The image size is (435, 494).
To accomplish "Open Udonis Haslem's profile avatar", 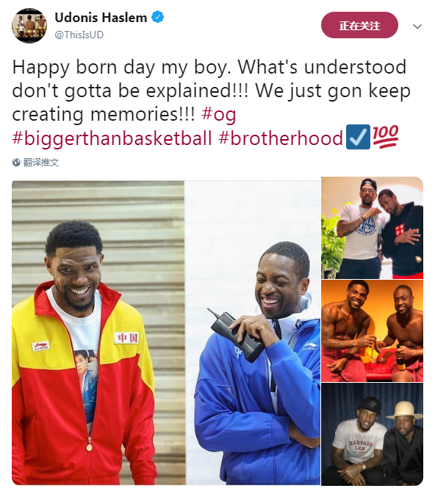I will [29, 26].
